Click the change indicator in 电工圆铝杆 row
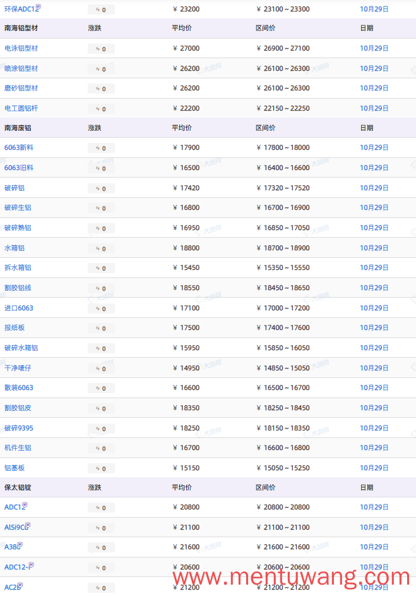 (x=101, y=109)
